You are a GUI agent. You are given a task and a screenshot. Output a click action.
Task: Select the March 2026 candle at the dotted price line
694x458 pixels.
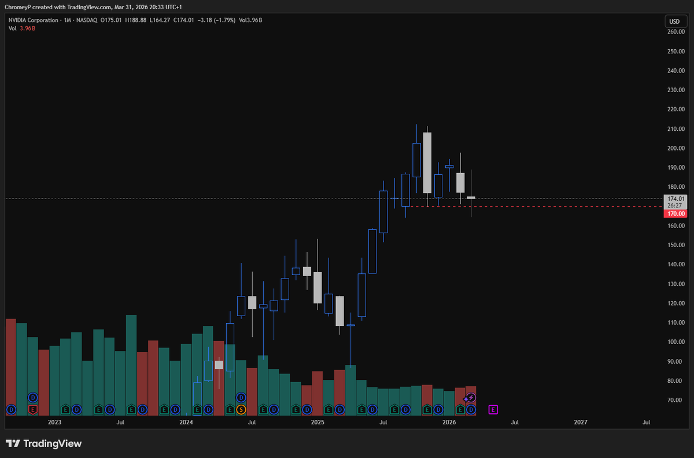pyautogui.click(x=471, y=197)
